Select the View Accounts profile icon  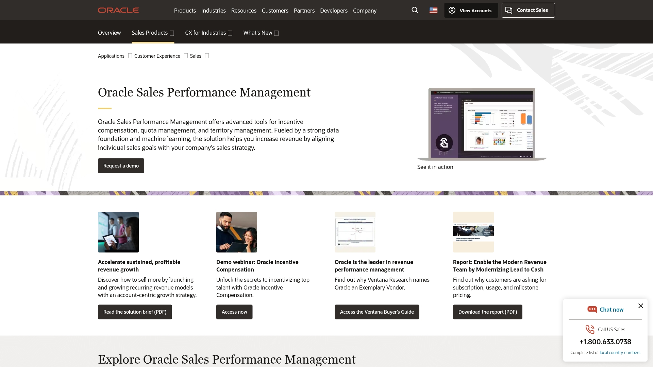pyautogui.click(x=451, y=10)
